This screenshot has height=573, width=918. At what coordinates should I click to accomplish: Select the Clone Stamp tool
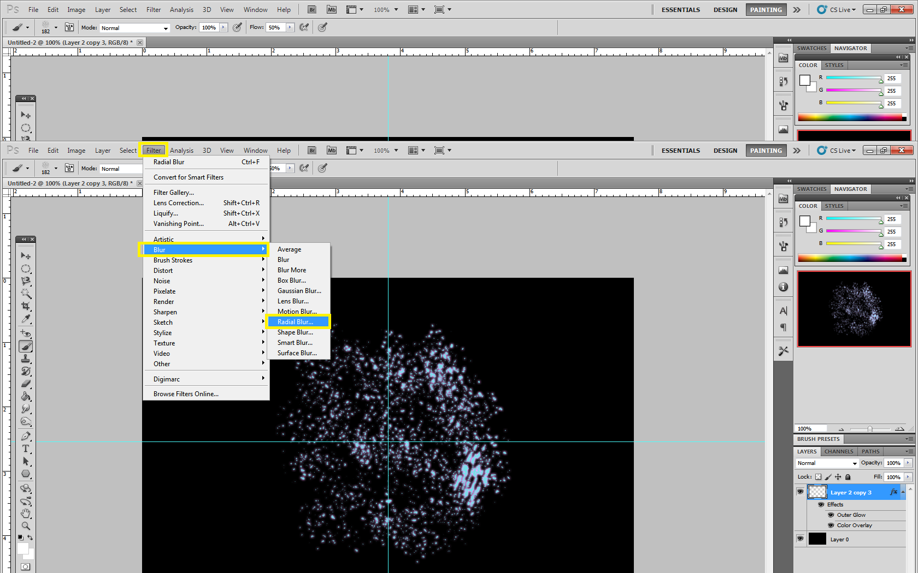point(26,359)
